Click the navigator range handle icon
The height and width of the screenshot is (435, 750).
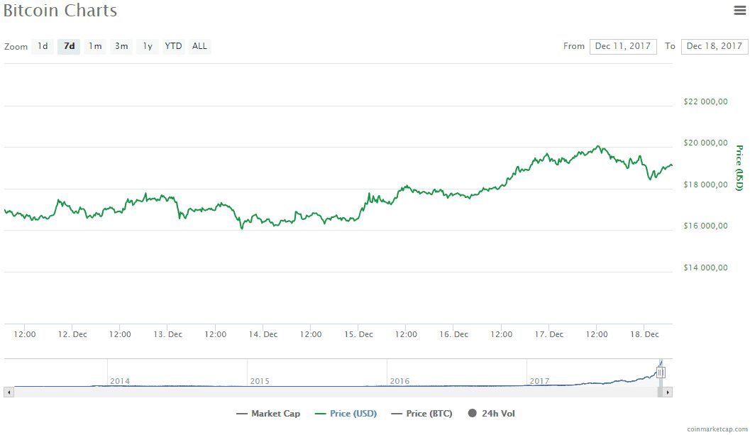click(661, 373)
